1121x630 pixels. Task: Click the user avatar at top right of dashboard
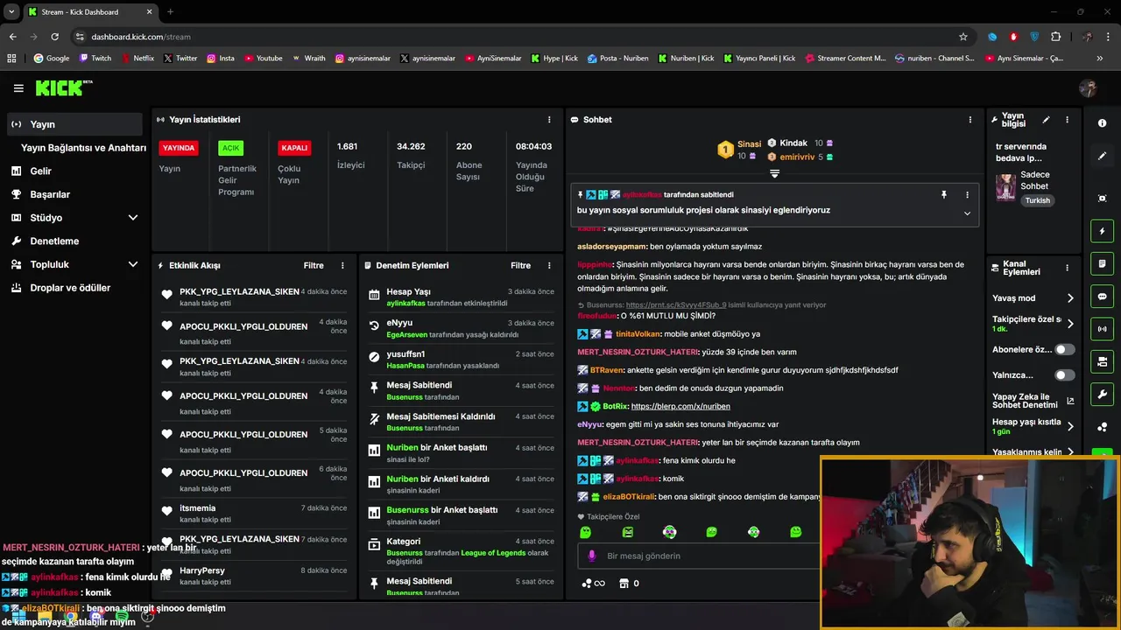click(1089, 88)
